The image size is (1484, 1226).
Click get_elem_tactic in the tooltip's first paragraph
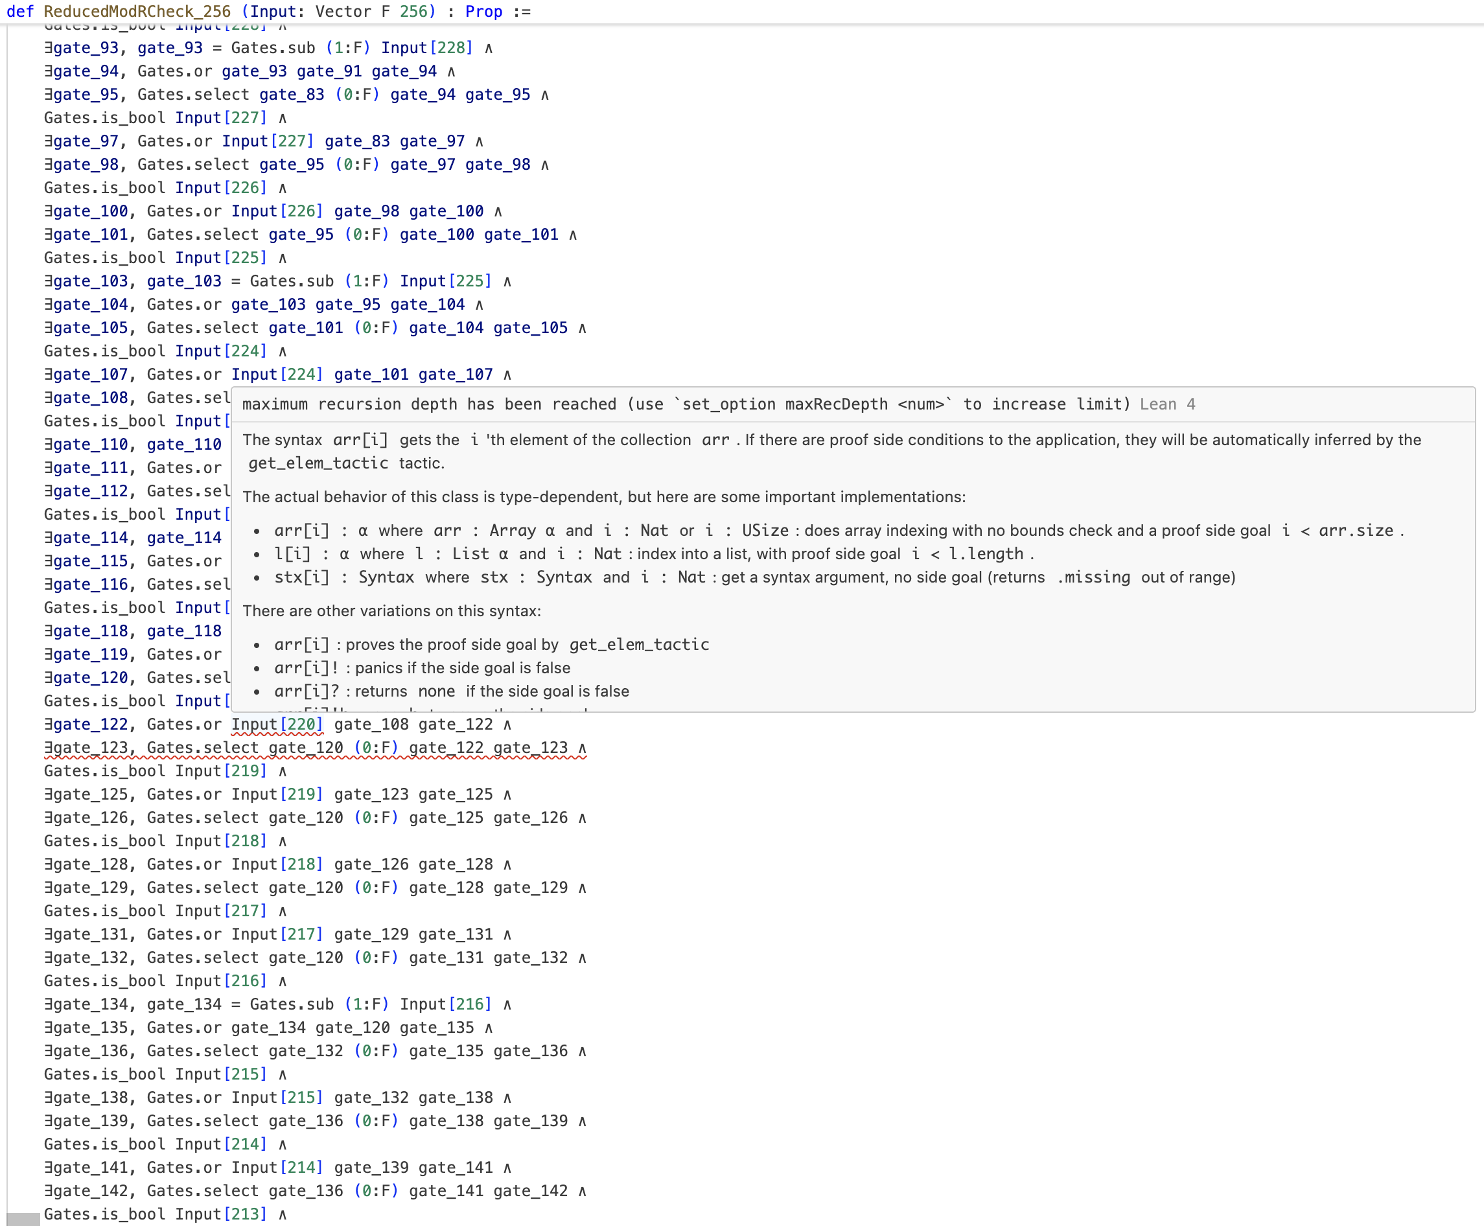point(318,463)
